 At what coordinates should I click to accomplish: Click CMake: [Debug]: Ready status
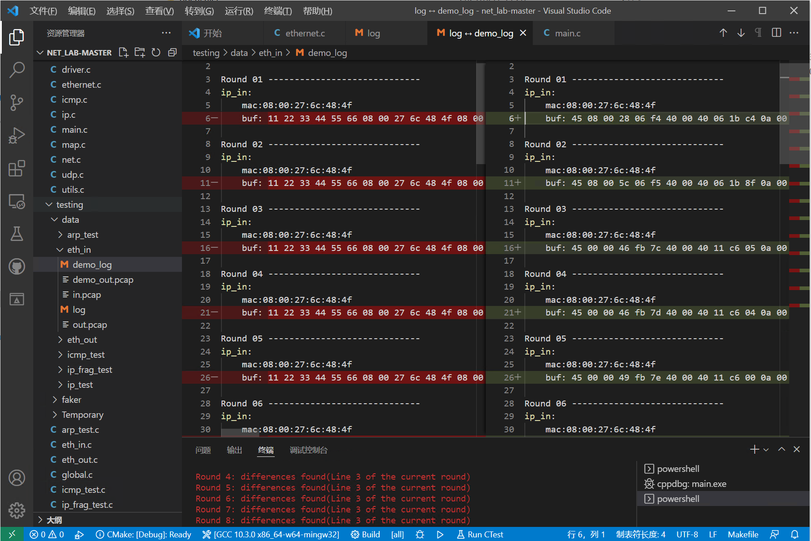point(143,534)
